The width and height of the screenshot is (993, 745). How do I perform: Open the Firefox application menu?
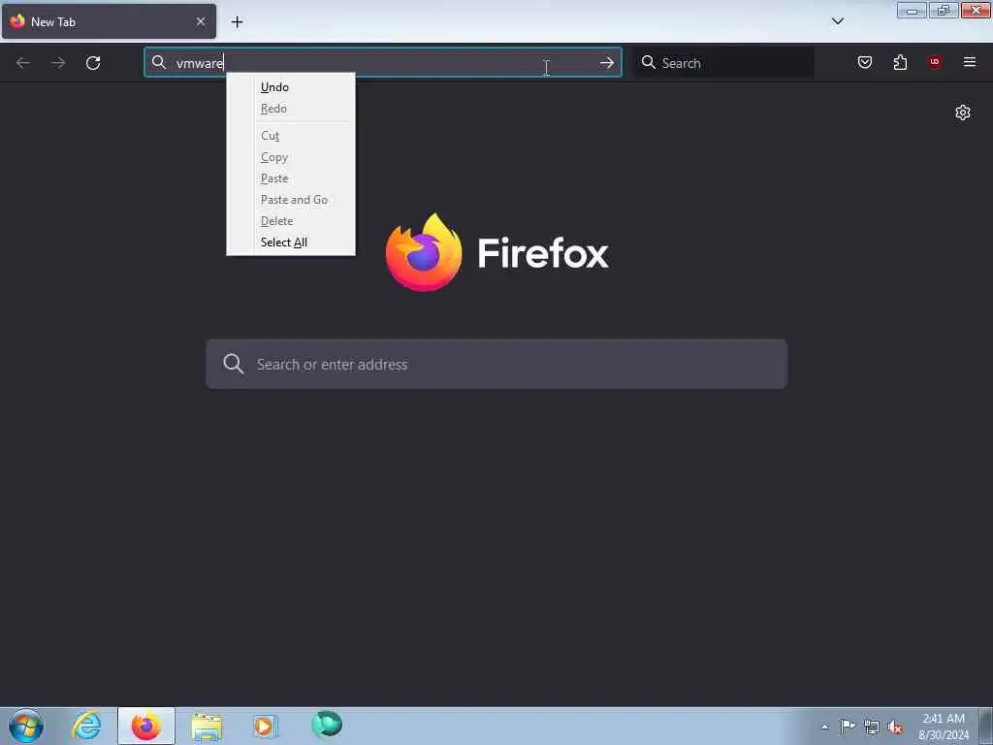970,62
